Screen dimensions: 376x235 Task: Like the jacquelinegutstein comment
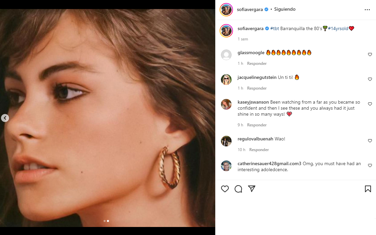pos(370,79)
